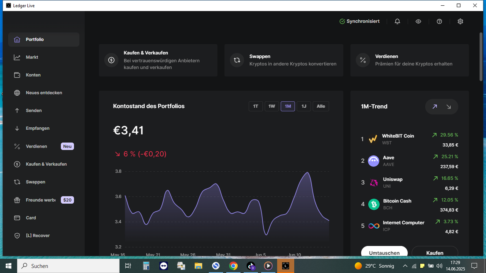Open the volume tray icon

(439, 266)
